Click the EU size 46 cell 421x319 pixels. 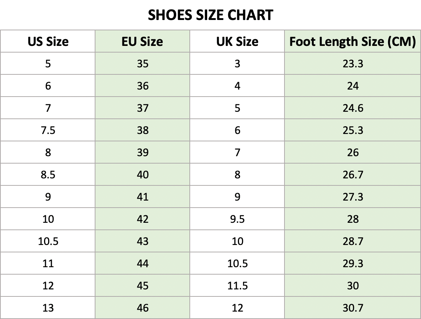pos(142,308)
